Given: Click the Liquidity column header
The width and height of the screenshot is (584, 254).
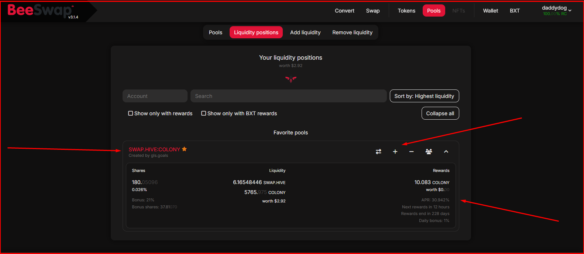Looking at the screenshot, I should [277, 170].
